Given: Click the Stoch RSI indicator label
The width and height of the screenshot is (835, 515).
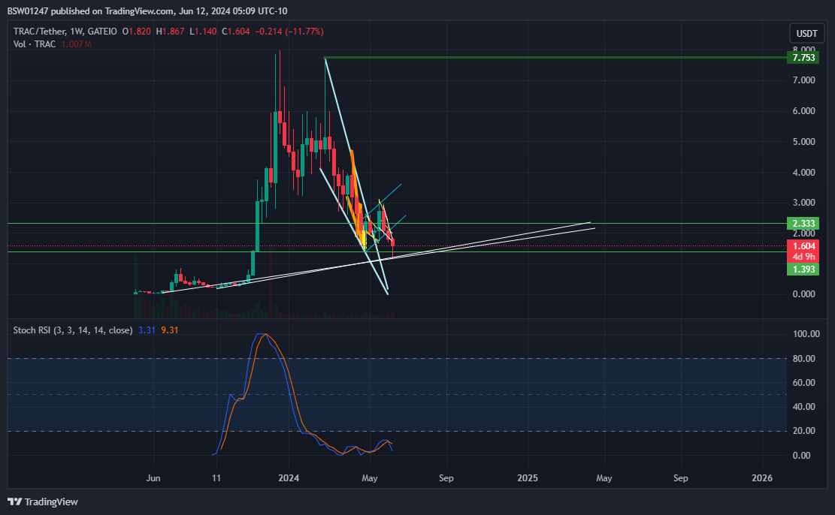Looking at the screenshot, I should coord(73,330).
